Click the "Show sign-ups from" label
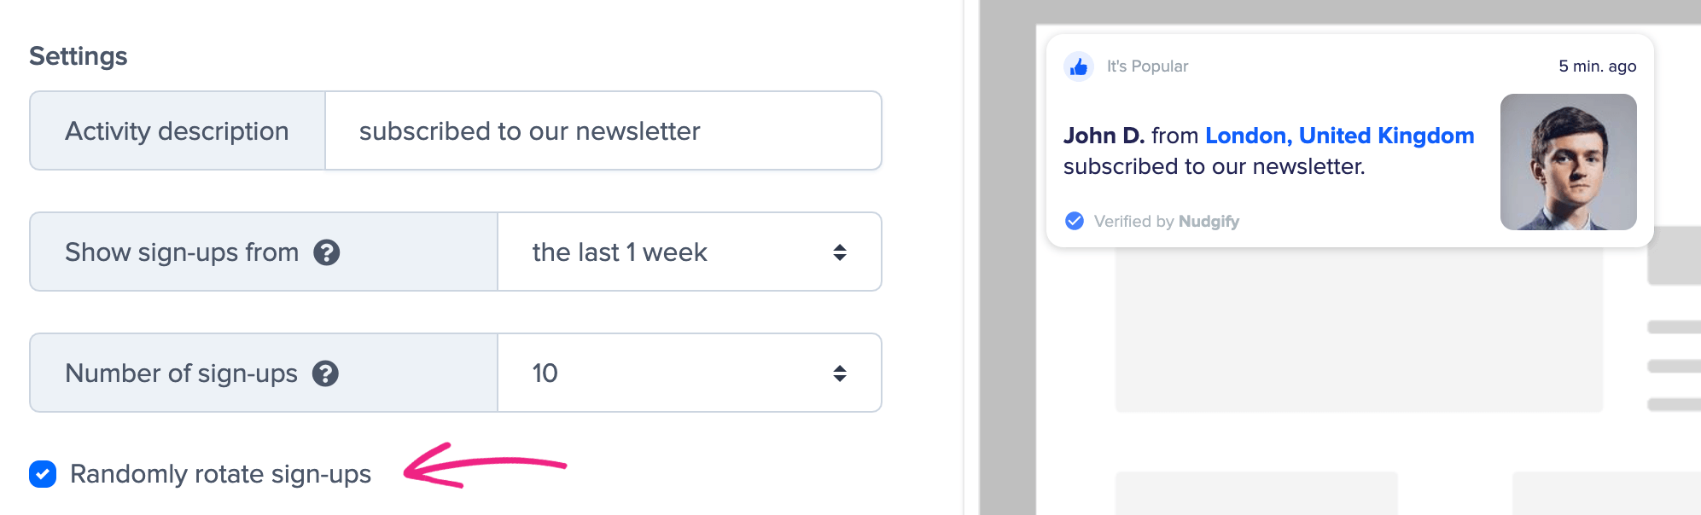This screenshot has width=1701, height=515. [x=182, y=252]
